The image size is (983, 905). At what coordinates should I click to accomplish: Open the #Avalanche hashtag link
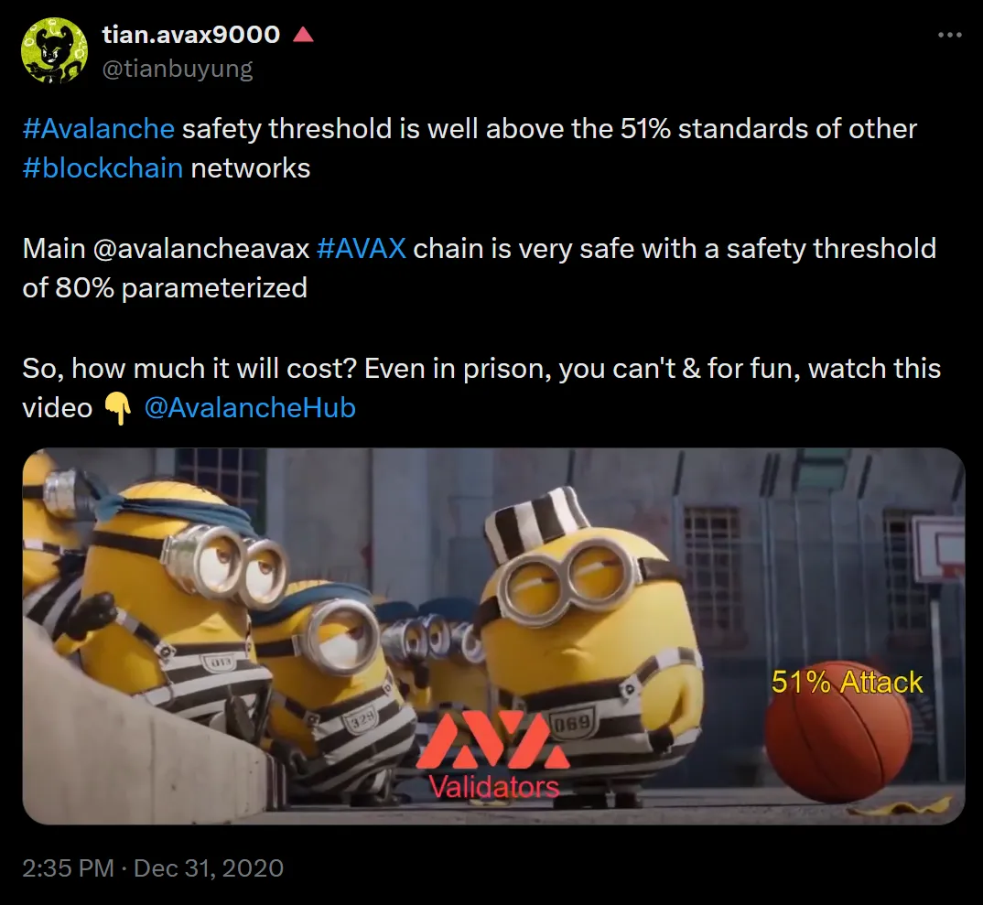pyautogui.click(x=99, y=128)
